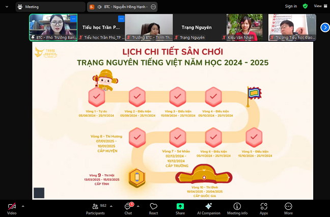This screenshot has width=330, height=217.
Task: Show next participants with blue arrow
Action: coord(325,28)
